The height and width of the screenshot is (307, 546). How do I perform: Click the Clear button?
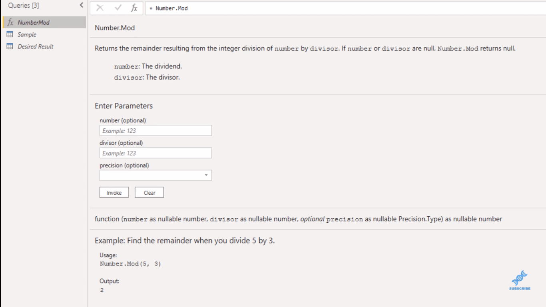[149, 193]
